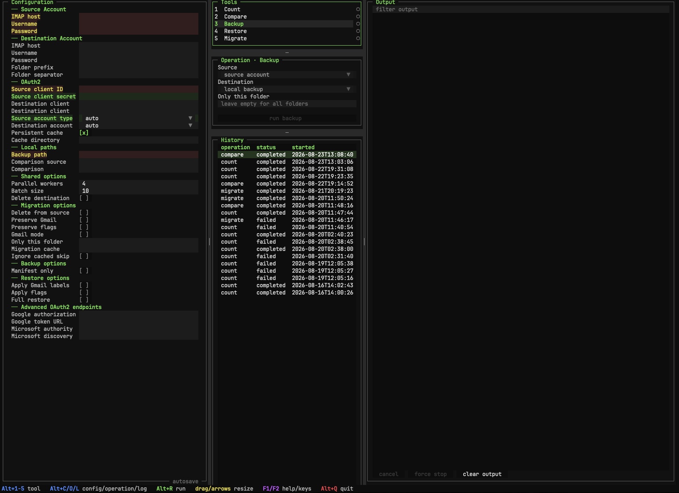The image size is (679, 493).
Task: Toggle the Persistent cache checkbox
Action: [84, 133]
